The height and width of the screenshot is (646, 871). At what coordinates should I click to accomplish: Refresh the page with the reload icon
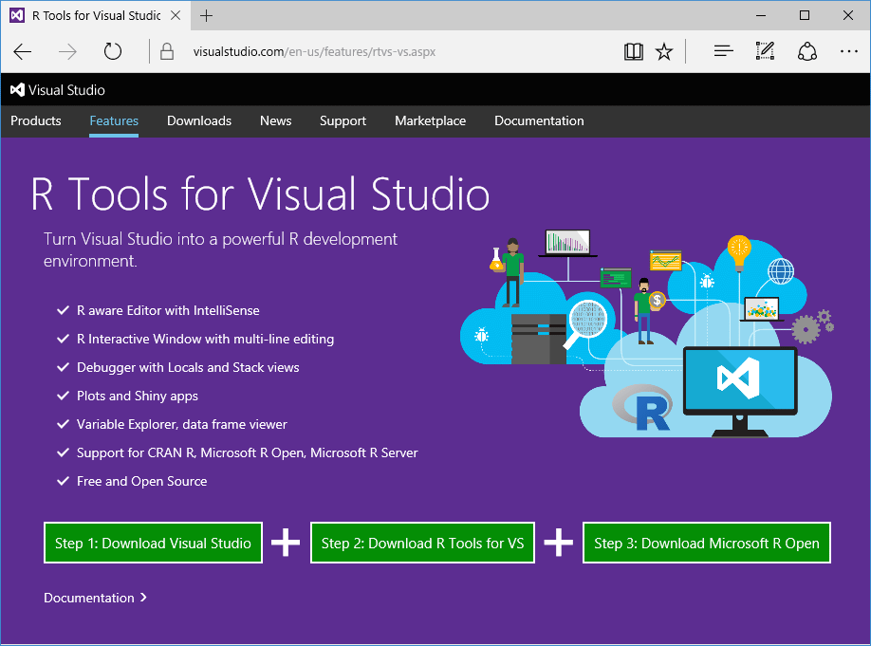113,51
